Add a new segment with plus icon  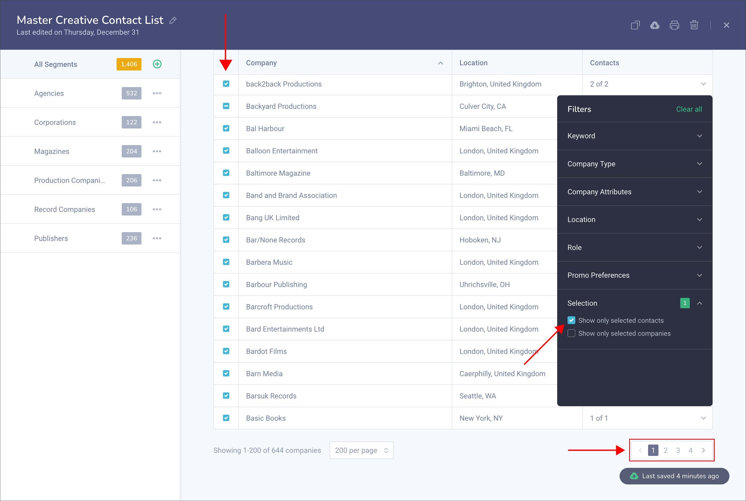click(157, 64)
